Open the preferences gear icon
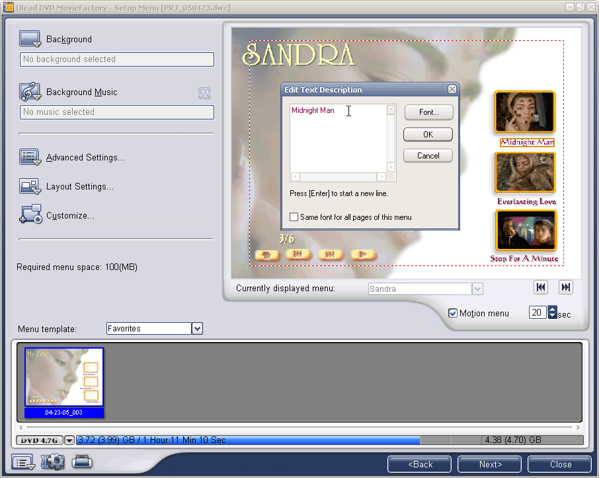Image resolution: width=599 pixels, height=478 pixels. [x=53, y=461]
